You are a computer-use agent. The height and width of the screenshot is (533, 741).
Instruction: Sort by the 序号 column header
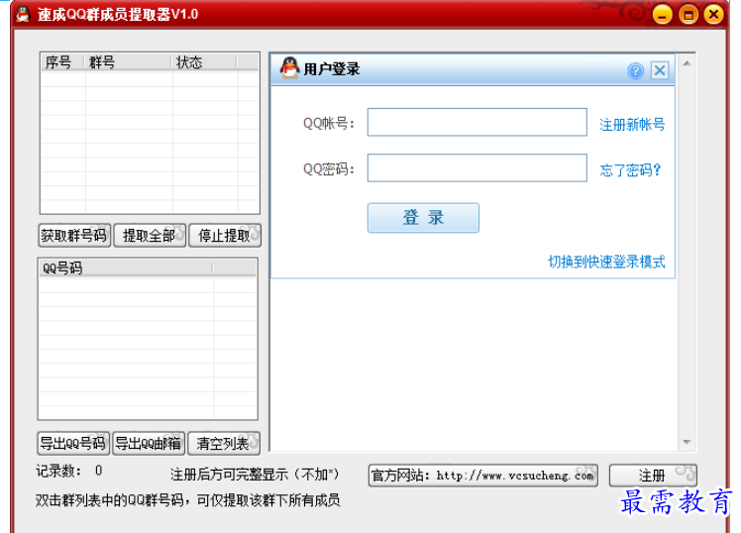point(62,61)
